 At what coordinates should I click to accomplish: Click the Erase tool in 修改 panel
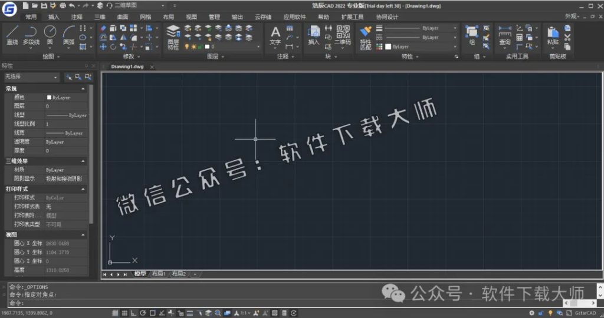[x=103, y=28]
